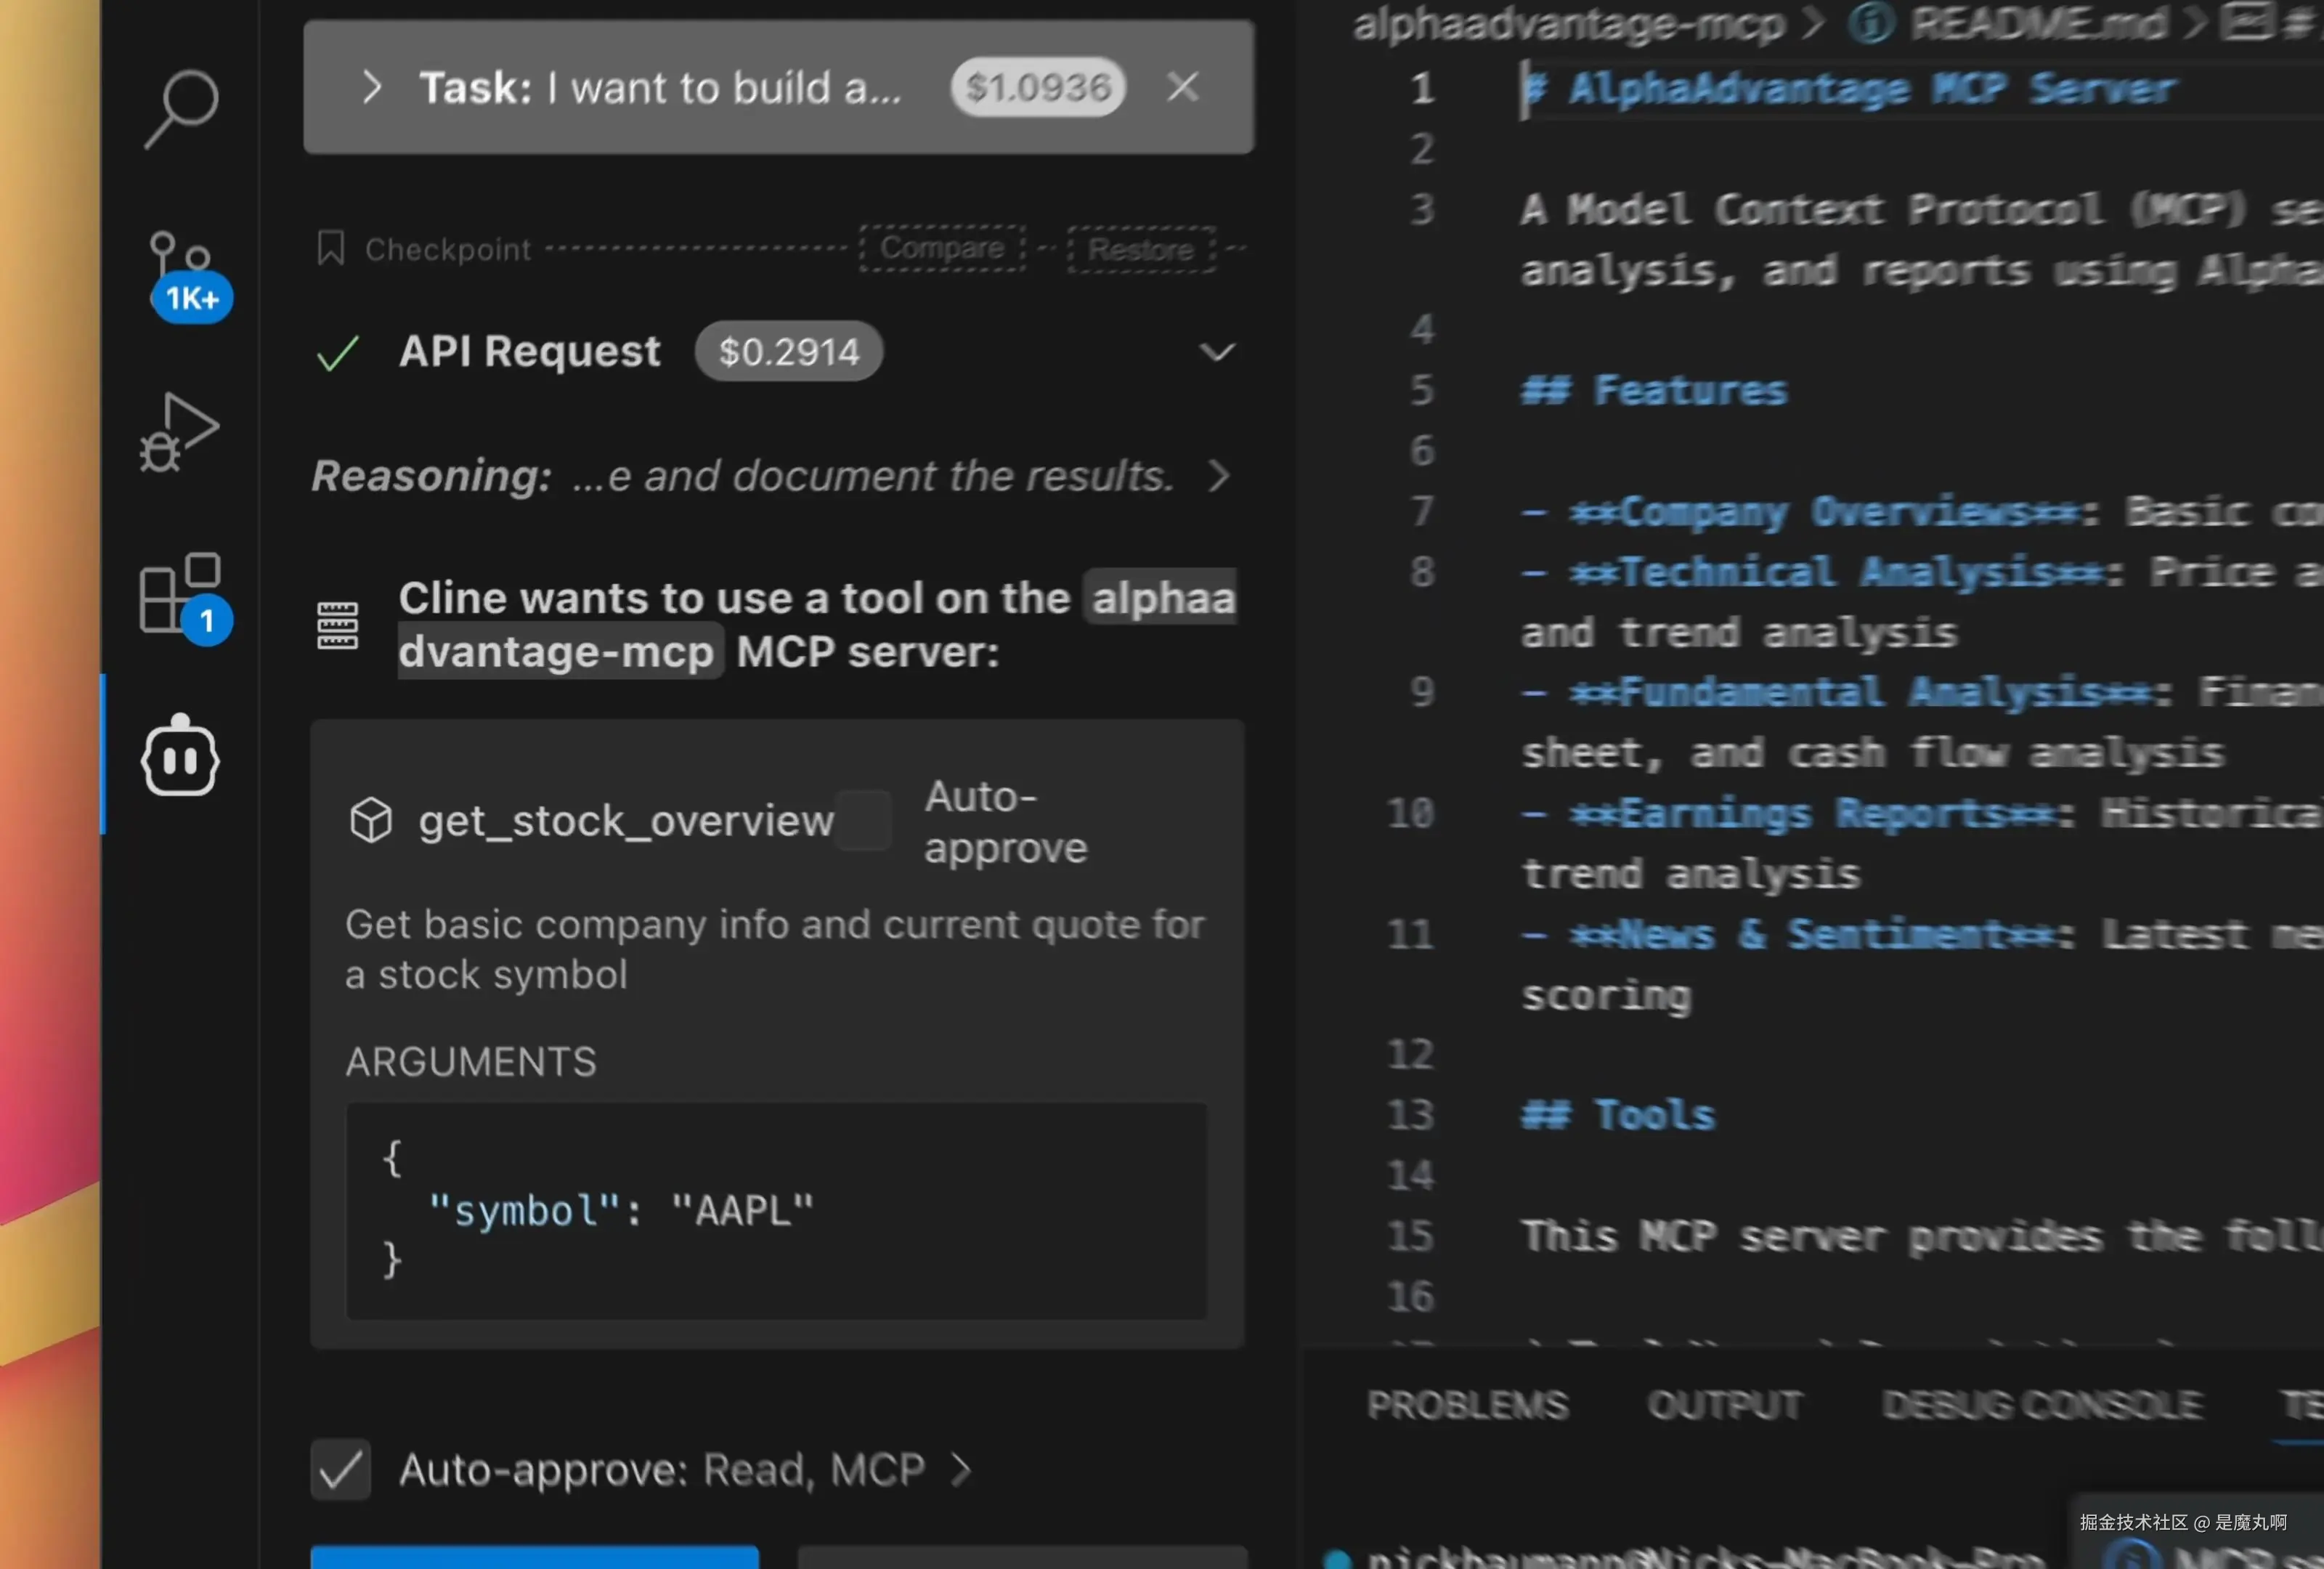Click the Restore checkpoint button
Screen dimensions: 2324x1569
tap(1141, 249)
